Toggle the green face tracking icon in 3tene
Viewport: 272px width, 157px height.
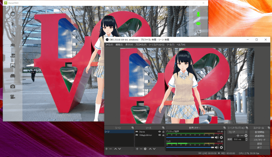point(198,14)
